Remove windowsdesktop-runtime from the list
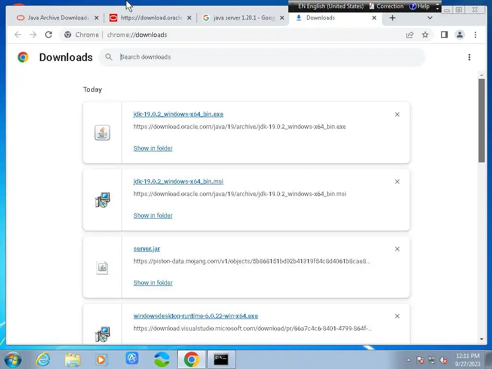The height and width of the screenshot is (369, 492). point(397,316)
